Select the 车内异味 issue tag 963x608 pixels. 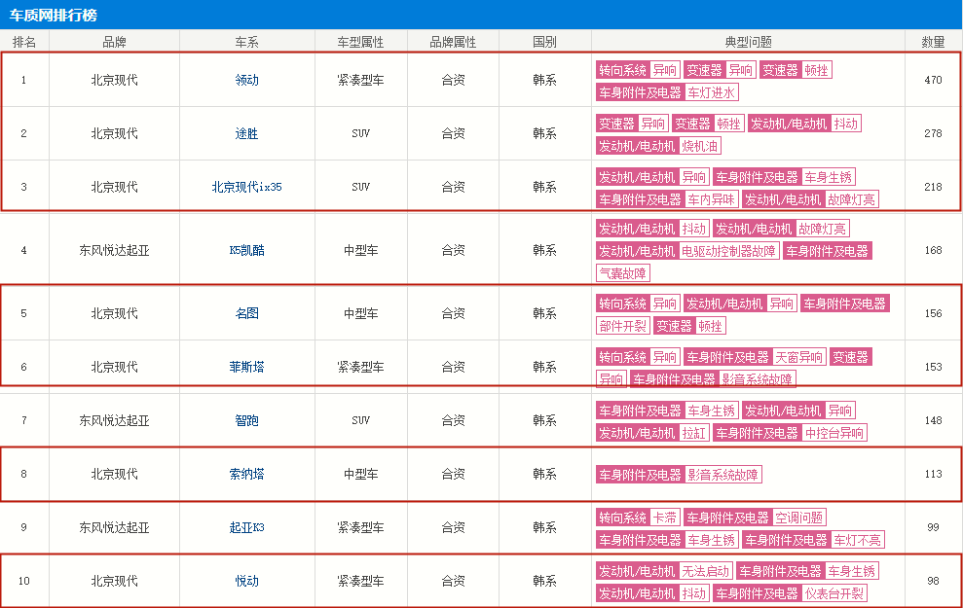(x=711, y=199)
